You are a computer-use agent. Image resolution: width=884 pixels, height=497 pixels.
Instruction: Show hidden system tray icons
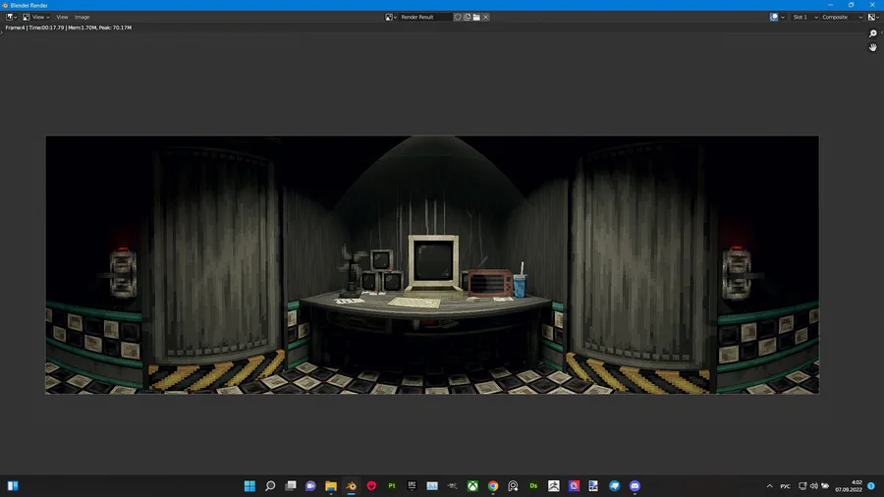coord(769,486)
